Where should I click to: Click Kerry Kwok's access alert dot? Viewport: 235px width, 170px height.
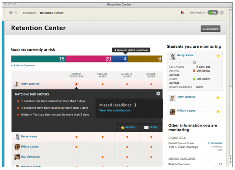click(151, 137)
